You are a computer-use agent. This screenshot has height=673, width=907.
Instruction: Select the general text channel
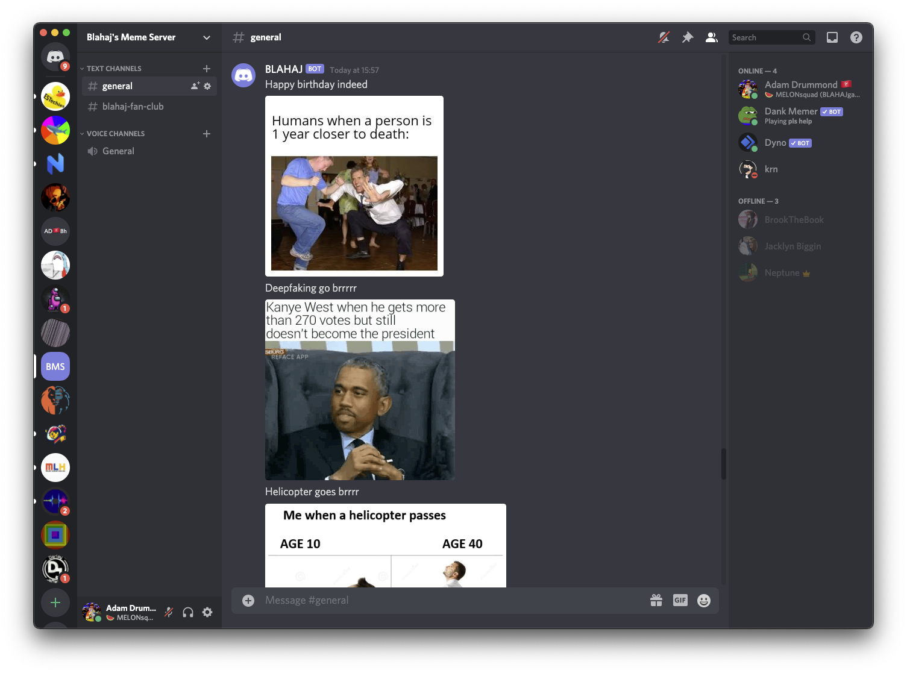(149, 86)
